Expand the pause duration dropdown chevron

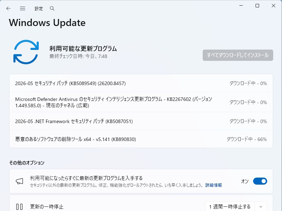[x=261, y=207]
